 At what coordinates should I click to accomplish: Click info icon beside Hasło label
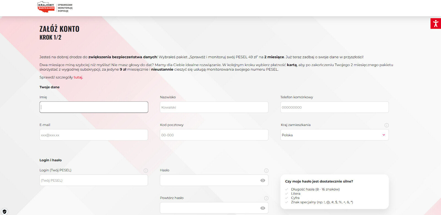click(266, 171)
